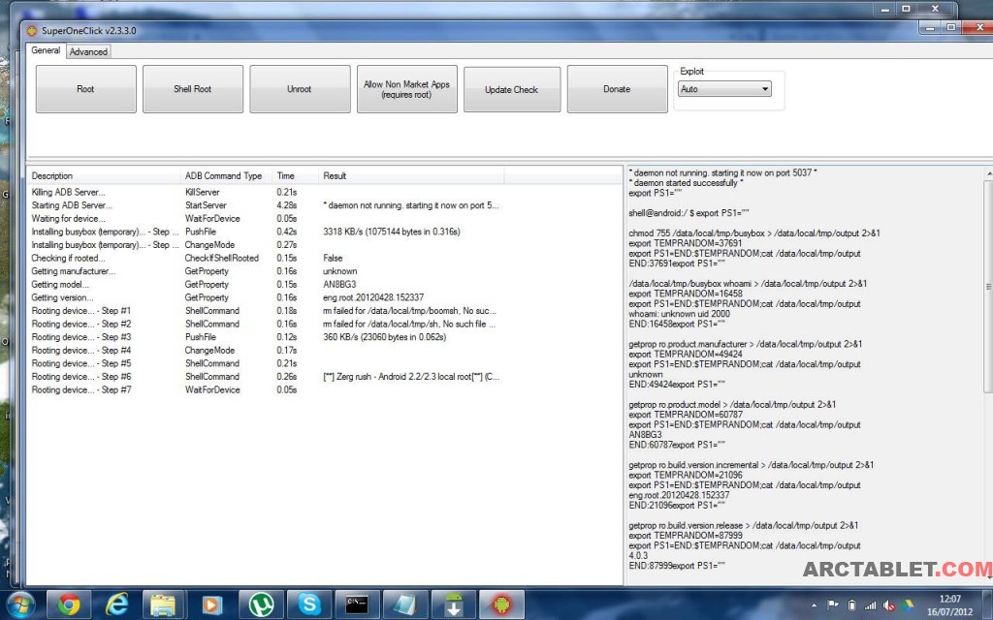Open the Exploit dropdown set to Auto

tap(724, 89)
